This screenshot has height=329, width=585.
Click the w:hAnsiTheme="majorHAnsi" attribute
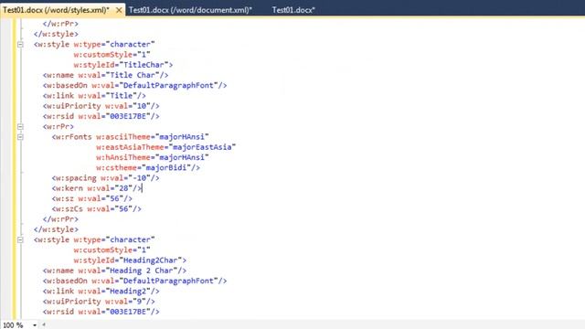pyautogui.click(x=153, y=157)
